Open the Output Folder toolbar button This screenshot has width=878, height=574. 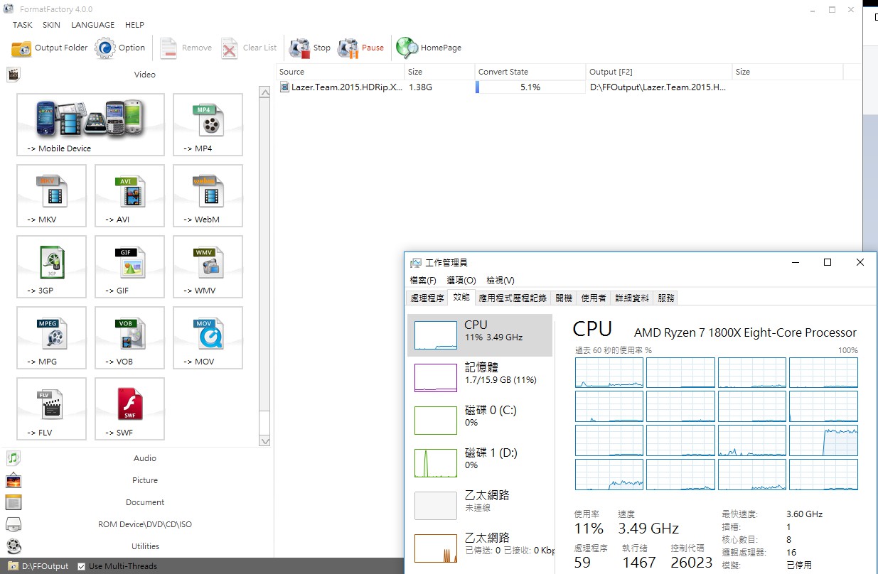click(50, 48)
